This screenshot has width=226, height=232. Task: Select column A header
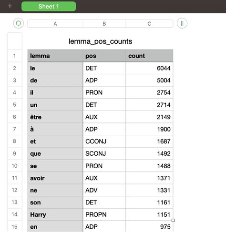(x=55, y=24)
